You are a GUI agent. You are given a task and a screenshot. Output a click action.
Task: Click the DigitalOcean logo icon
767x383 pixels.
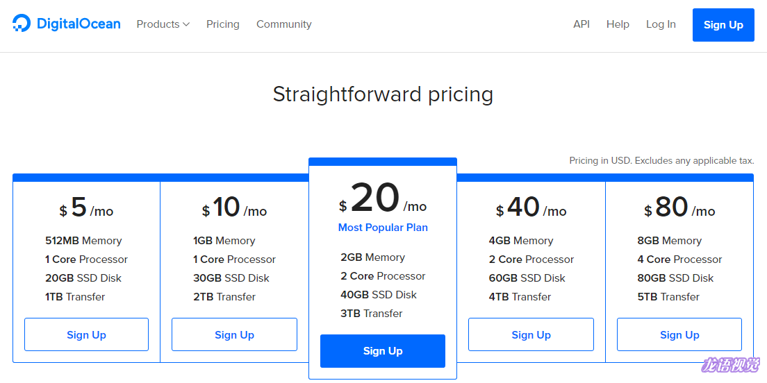(x=22, y=24)
